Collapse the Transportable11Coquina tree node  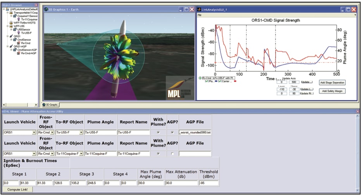[x=8, y=13]
